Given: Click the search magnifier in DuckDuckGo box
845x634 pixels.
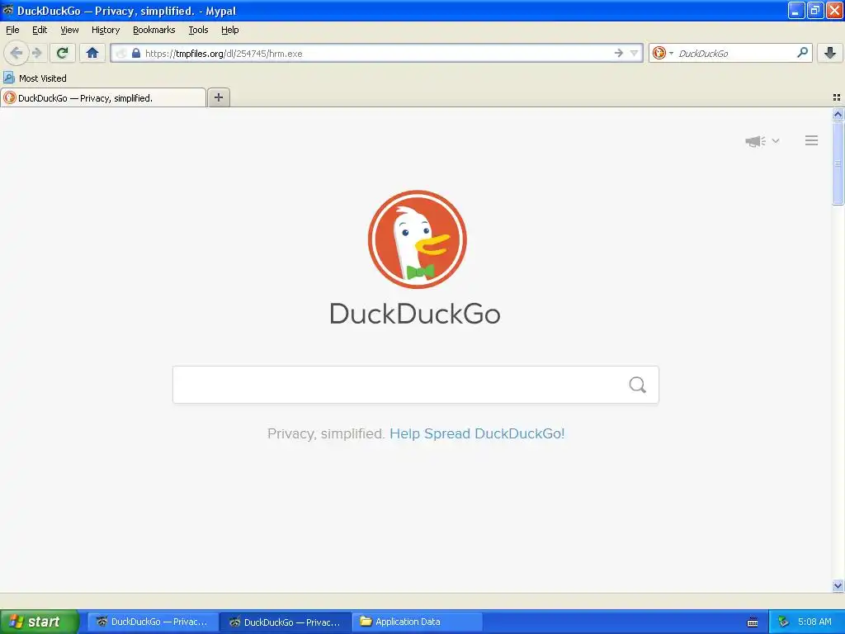Looking at the screenshot, I should (x=638, y=385).
